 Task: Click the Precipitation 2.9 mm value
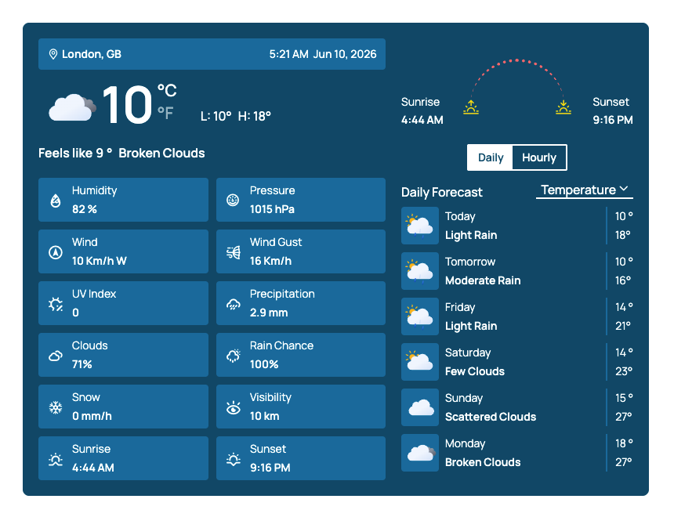click(x=269, y=313)
